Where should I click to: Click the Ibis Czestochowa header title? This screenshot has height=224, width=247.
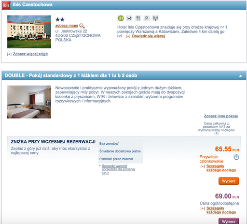pyautogui.click(x=32, y=5)
